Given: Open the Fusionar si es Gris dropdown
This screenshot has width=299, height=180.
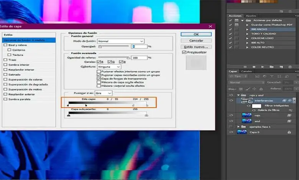Looking at the screenshot, I should point(103,93).
